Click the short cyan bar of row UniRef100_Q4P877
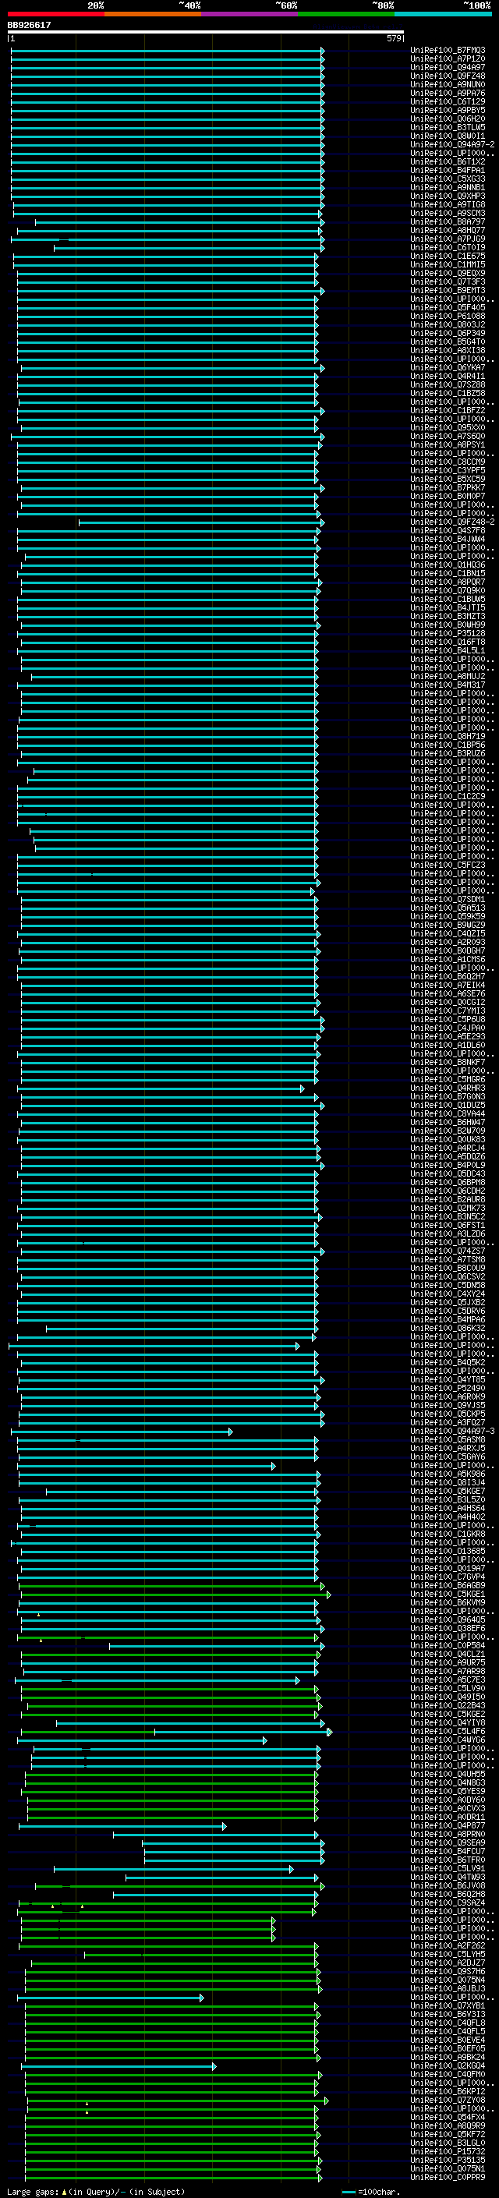The image size is (499, 2198). click(x=122, y=1825)
